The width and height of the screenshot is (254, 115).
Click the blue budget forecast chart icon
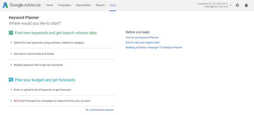(11, 80)
